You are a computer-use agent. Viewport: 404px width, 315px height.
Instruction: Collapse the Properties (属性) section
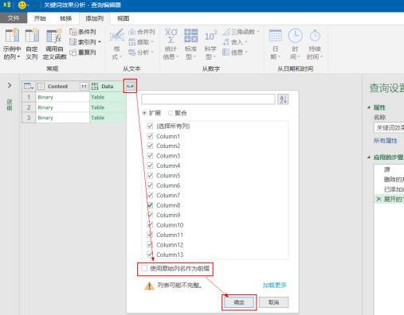pos(369,107)
